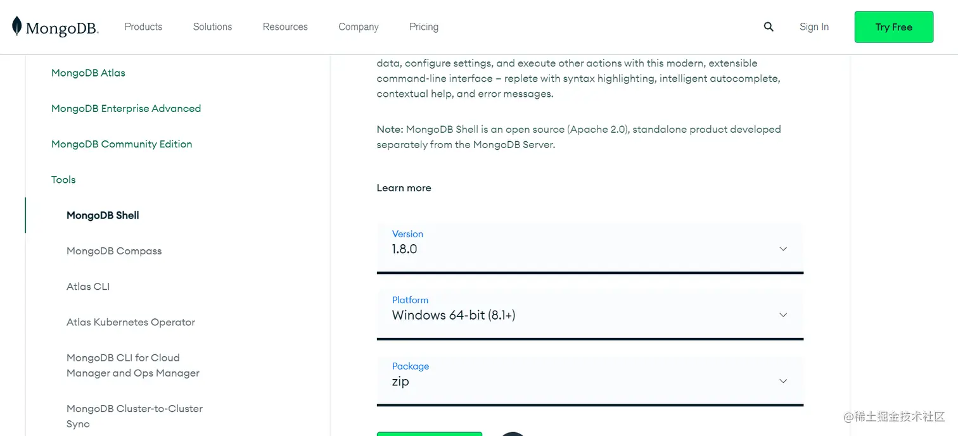Viewport: 958px width, 436px height.
Task: Select MongoDB Shell in sidebar
Action: click(103, 215)
